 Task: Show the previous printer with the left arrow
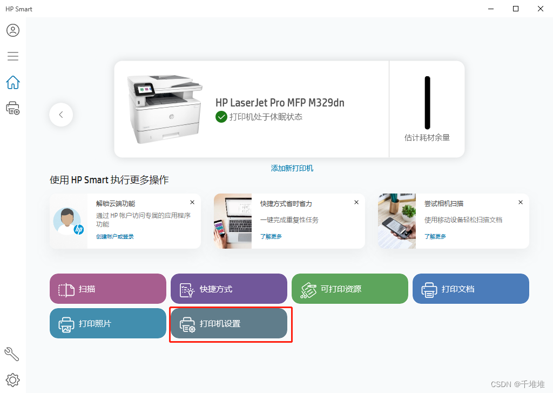[61, 115]
